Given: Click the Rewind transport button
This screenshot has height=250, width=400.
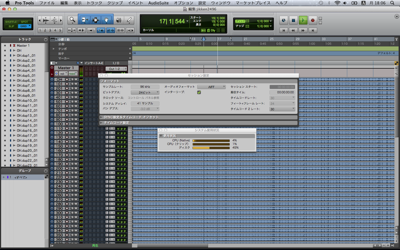Looking at the screenshot, I should (x=293, y=30).
